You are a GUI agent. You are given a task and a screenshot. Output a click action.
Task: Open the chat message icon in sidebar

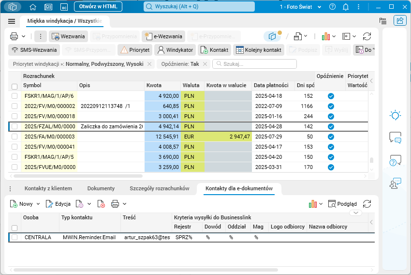click(395, 137)
